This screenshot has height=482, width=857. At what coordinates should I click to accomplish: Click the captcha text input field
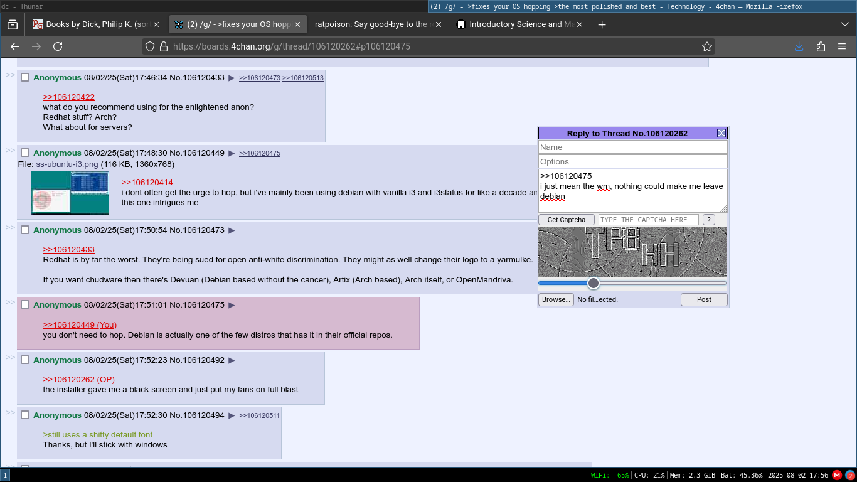[649, 220]
